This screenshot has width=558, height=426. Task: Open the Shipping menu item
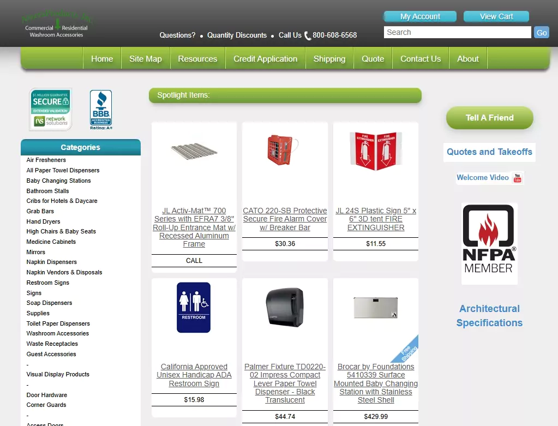(x=329, y=59)
